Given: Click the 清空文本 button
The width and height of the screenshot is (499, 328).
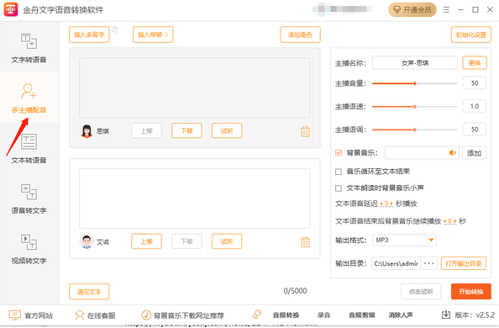Looking at the screenshot, I should click(89, 291).
